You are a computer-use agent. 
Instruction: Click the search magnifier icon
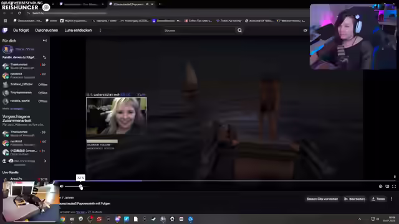pos(239,30)
